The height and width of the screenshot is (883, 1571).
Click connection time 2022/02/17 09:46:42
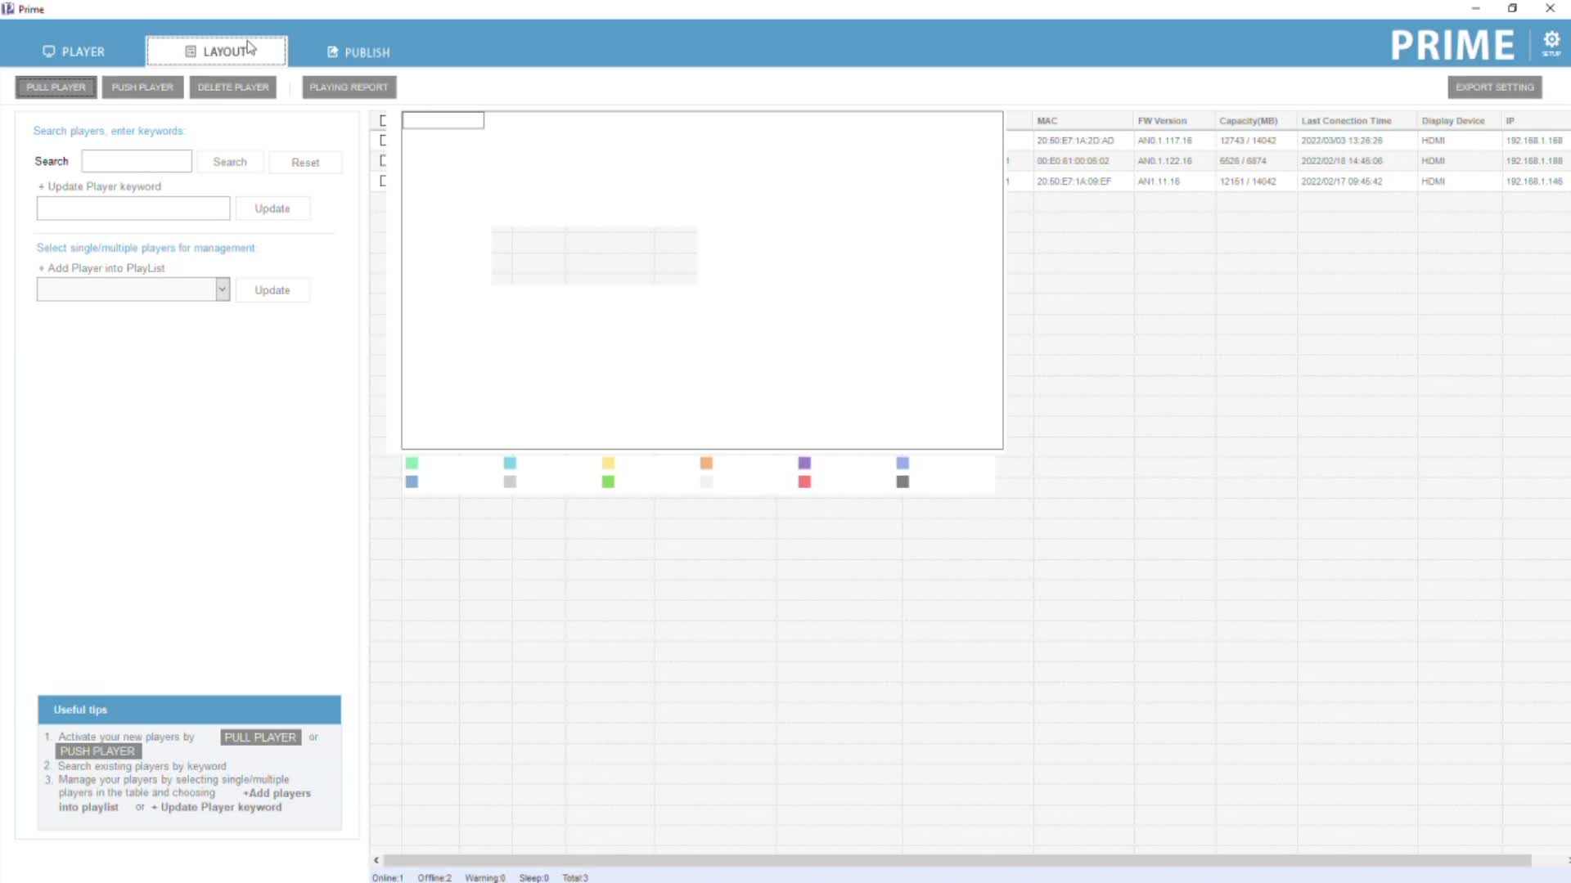(1342, 182)
